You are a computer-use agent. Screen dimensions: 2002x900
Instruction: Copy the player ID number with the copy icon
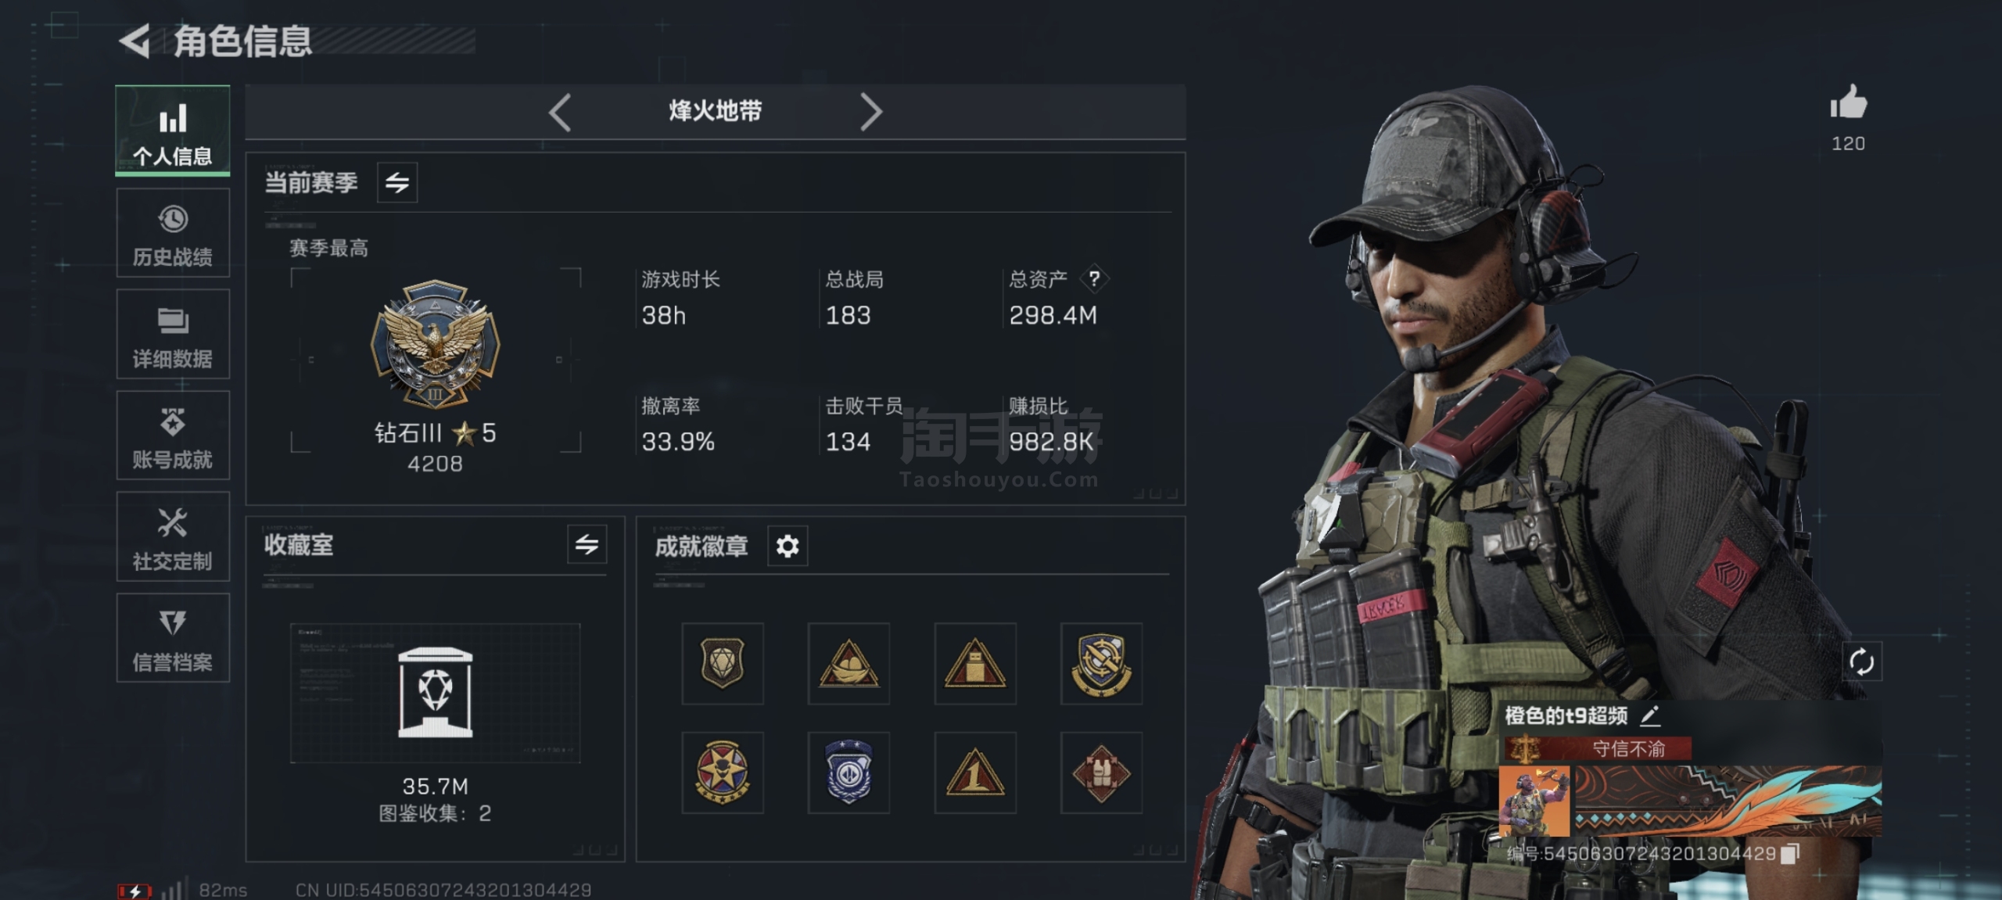pyautogui.click(x=1790, y=854)
